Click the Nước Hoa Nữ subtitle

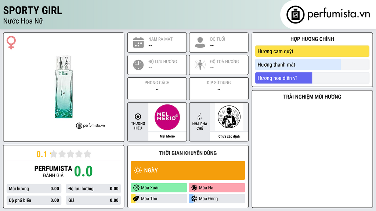[23, 21]
